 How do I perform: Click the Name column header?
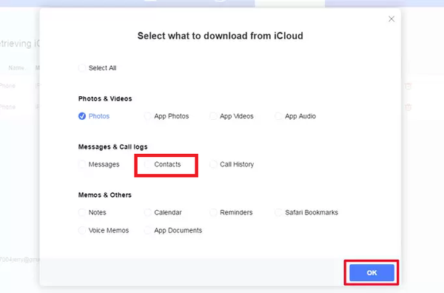[16, 68]
